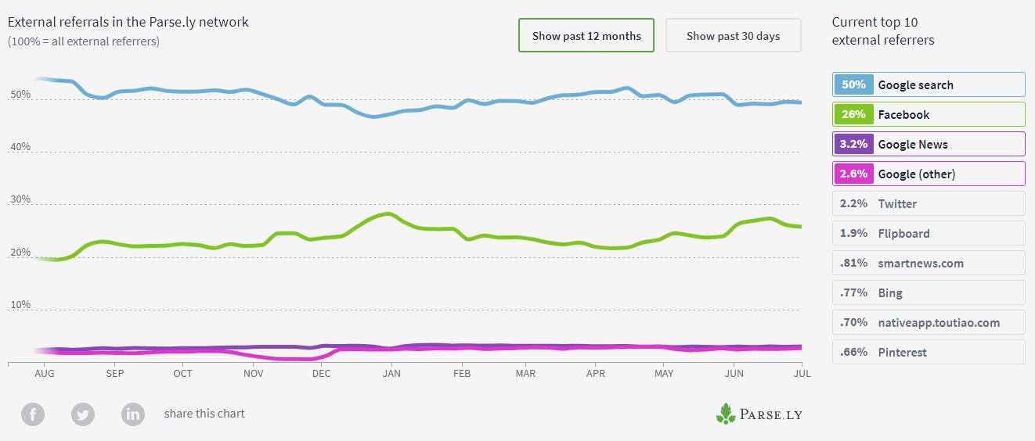This screenshot has height=441, width=1035.
Task: Click the blue 50% color badge
Action: click(853, 84)
